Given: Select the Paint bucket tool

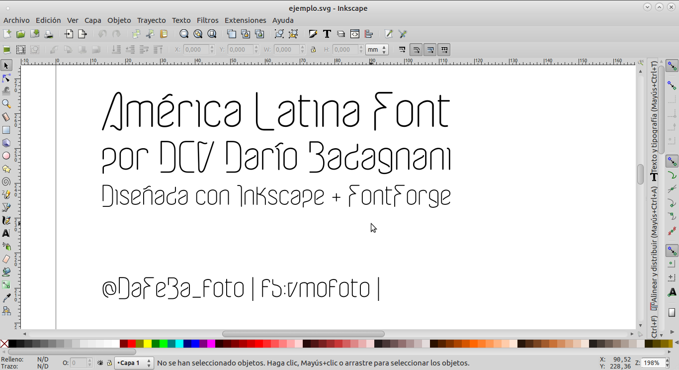Looking at the screenshot, I should (x=6, y=272).
